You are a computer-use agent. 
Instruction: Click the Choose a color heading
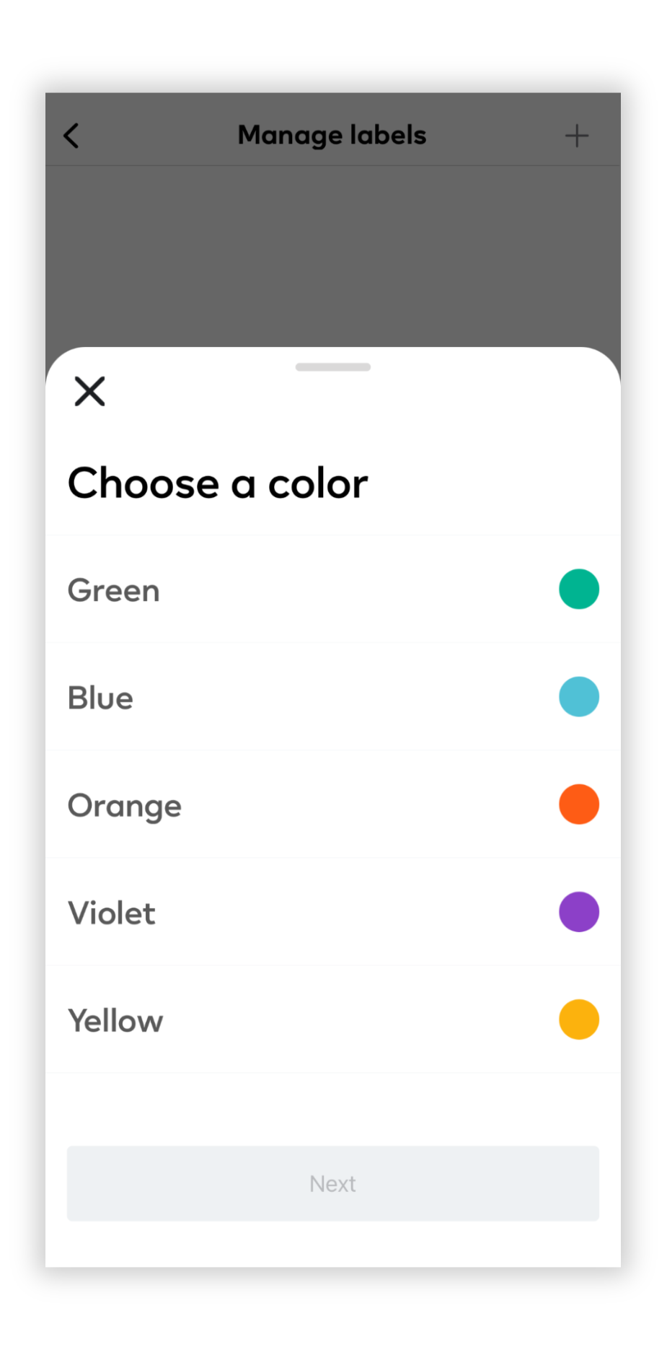click(x=218, y=483)
